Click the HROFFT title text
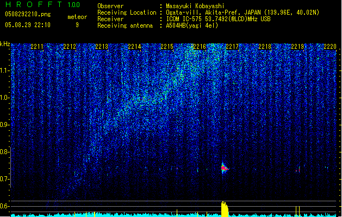The width and height of the screenshot is (342, 217). click(33, 4)
